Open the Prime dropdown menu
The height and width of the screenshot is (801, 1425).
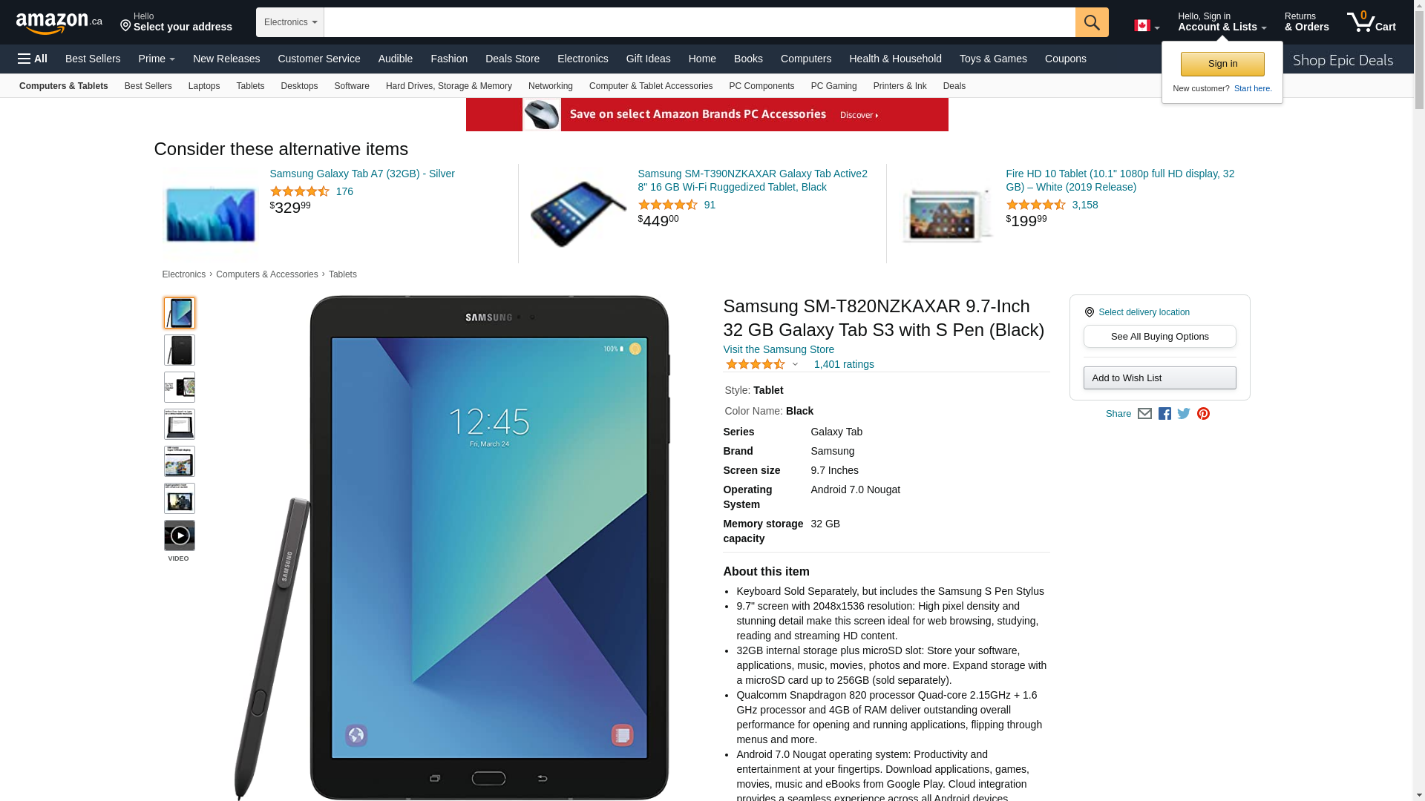[x=157, y=59]
